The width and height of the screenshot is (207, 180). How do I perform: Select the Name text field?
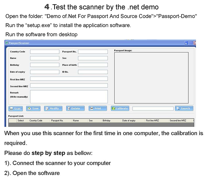point(45,58)
